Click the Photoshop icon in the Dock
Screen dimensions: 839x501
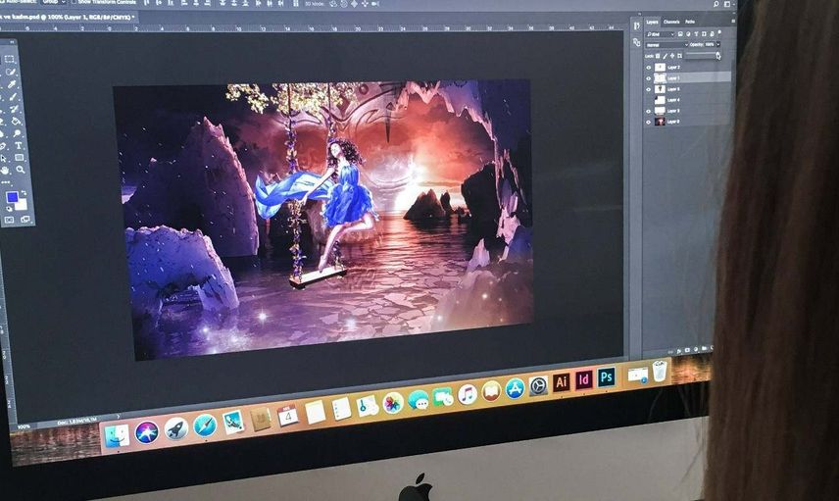click(x=607, y=376)
